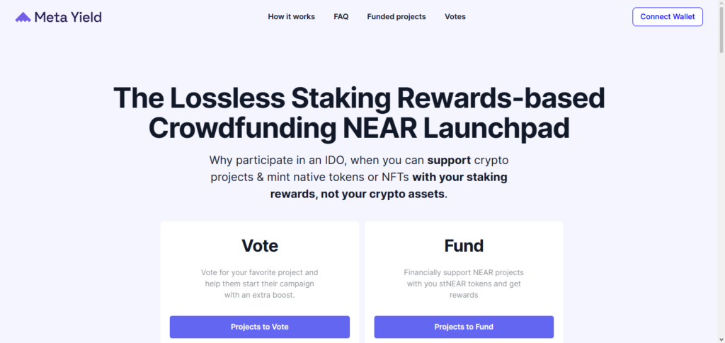Click the Meta Yield brand name
This screenshot has height=343, width=725.
coord(69,17)
